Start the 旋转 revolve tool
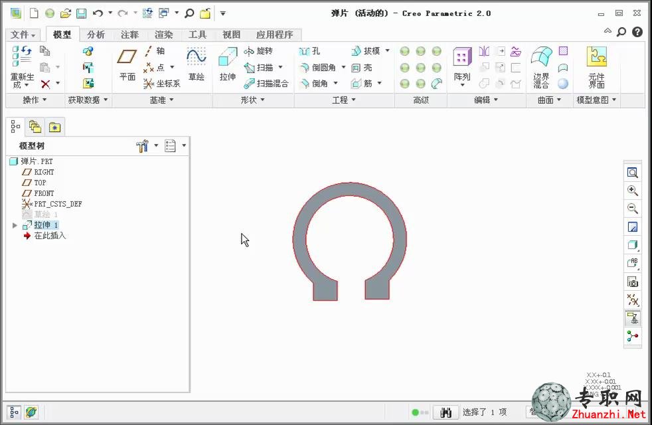 (258, 51)
